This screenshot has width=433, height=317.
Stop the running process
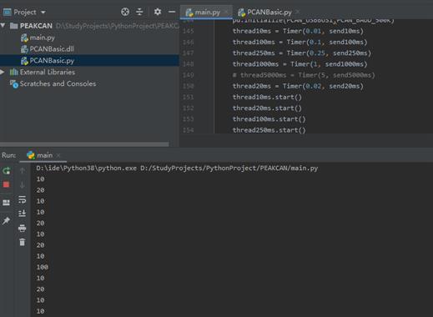[7, 184]
